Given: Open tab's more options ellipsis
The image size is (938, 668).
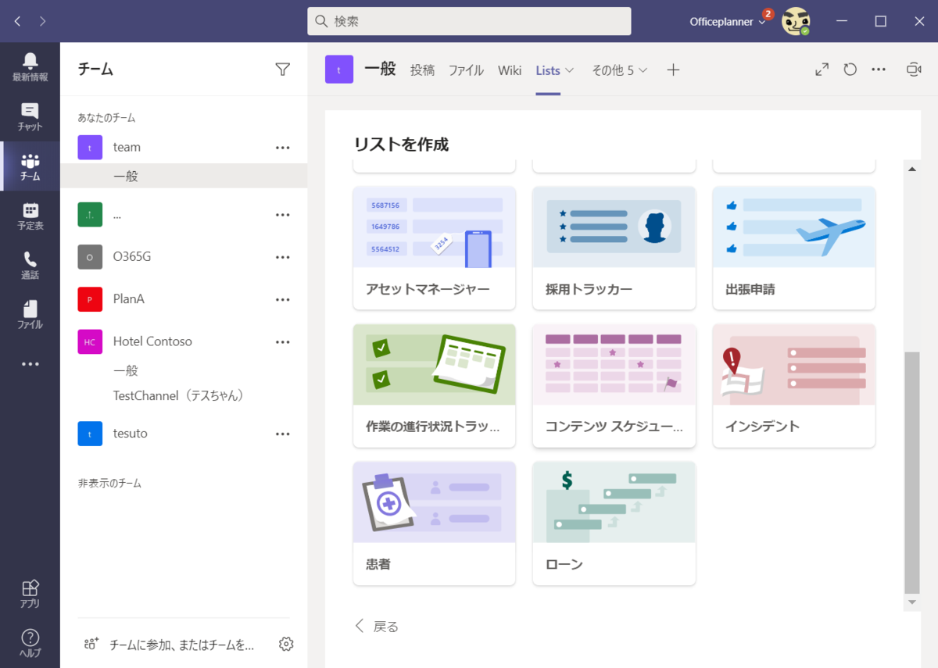Looking at the screenshot, I should tap(879, 70).
